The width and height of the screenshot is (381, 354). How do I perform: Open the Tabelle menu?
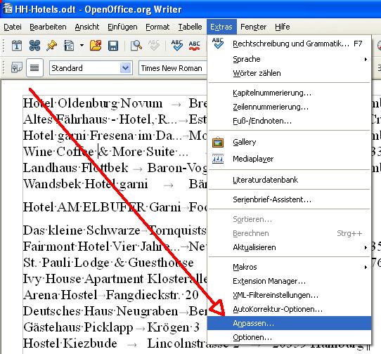pos(190,27)
